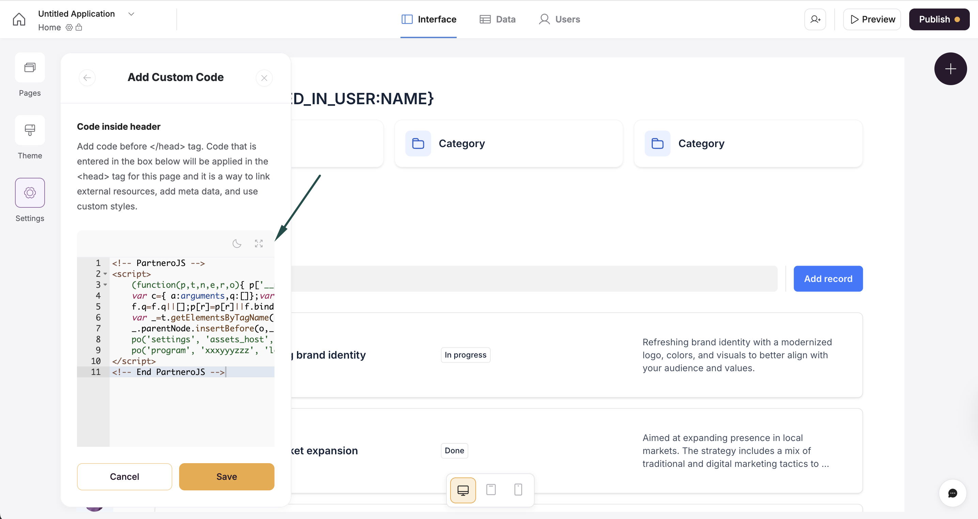Image resolution: width=978 pixels, height=519 pixels.
Task: Click the empty area of the code editor
Action: [192, 412]
